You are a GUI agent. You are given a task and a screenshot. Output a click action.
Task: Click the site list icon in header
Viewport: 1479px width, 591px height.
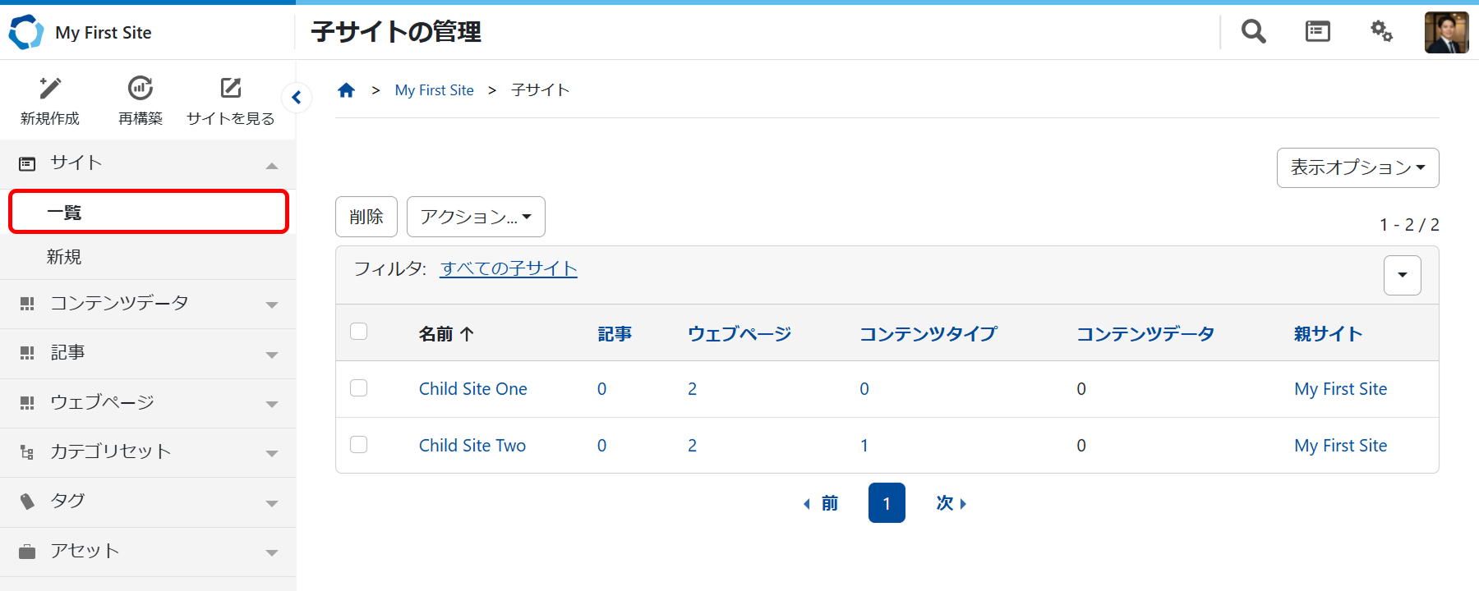(x=1317, y=32)
